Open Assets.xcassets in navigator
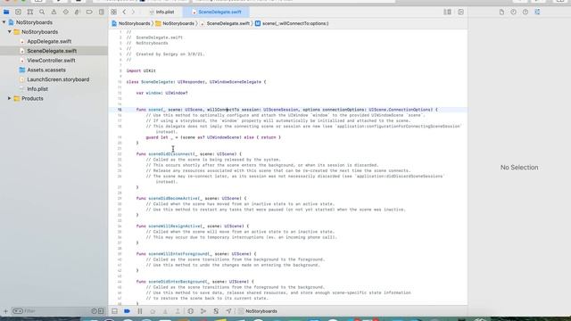This screenshot has width=571, height=321. click(46, 70)
